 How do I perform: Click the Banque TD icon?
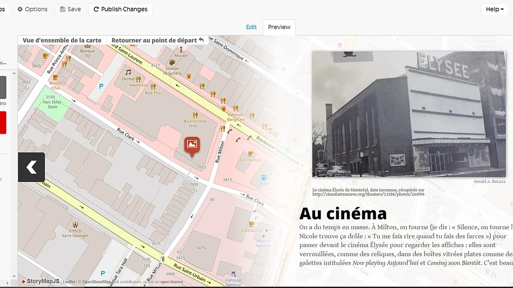(x=87, y=46)
